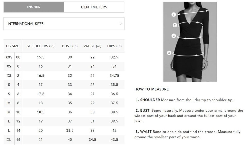Click the number 3 waist marker
Screen dimensions: 247x145
point(174,36)
